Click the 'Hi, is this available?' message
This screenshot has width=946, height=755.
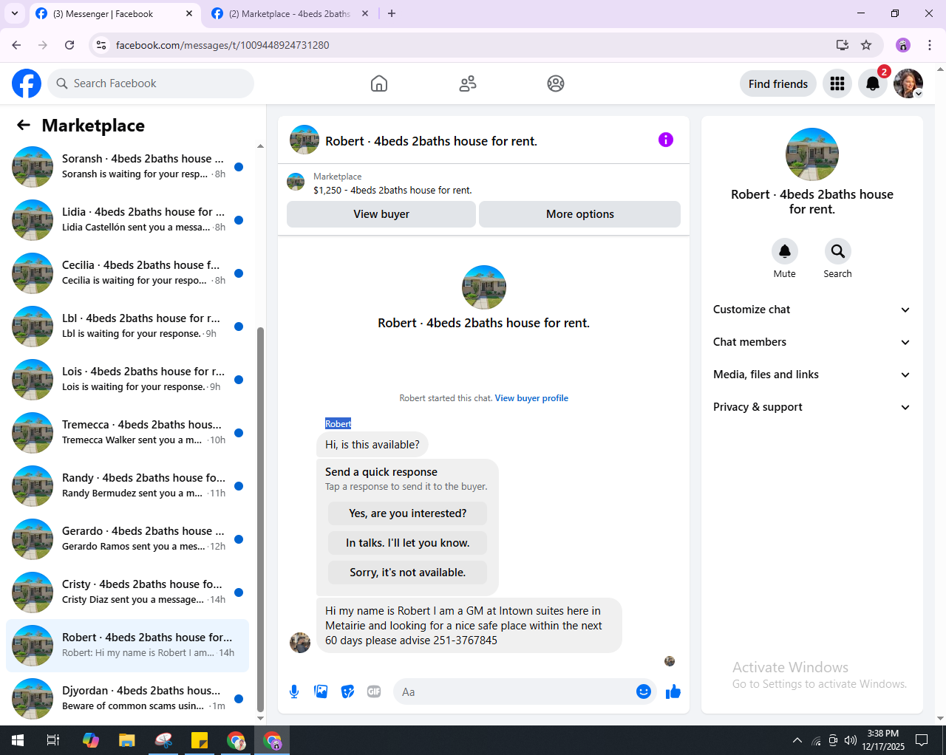pyautogui.click(x=372, y=445)
